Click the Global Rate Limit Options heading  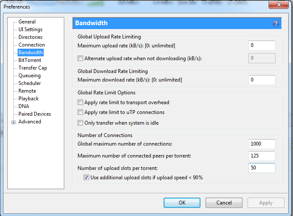point(106,93)
